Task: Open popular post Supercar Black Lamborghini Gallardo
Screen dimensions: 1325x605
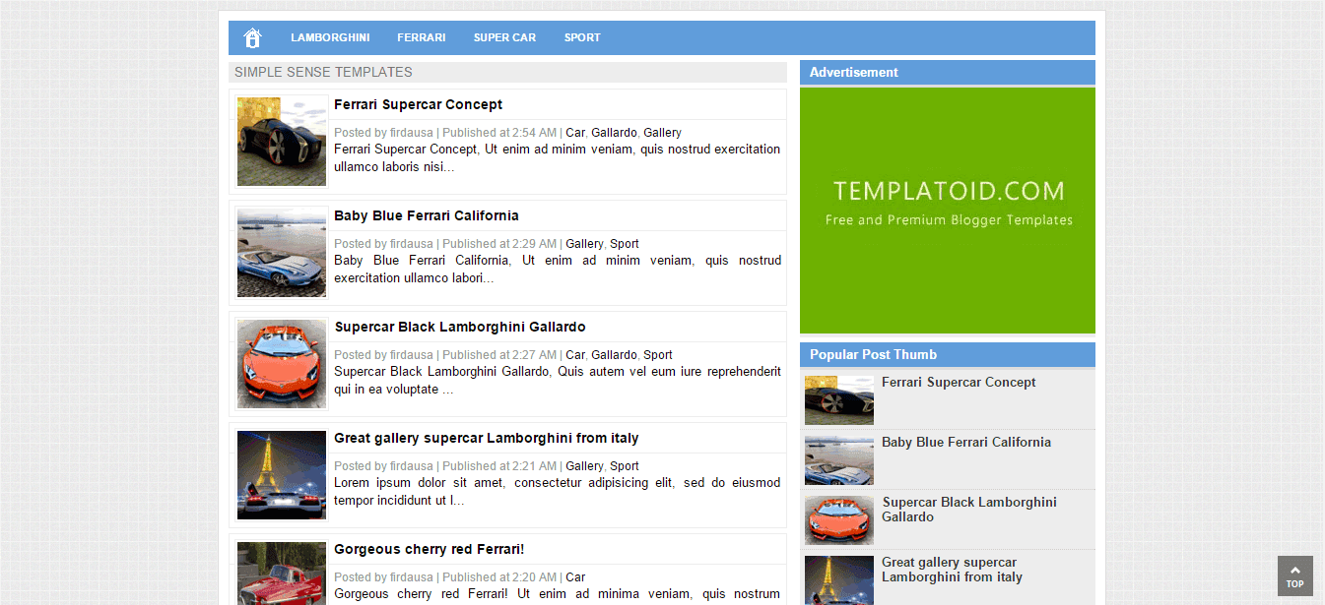Action: pyautogui.click(x=969, y=510)
